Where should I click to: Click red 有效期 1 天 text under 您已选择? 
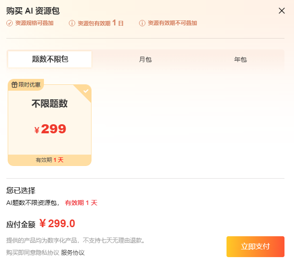81,203
